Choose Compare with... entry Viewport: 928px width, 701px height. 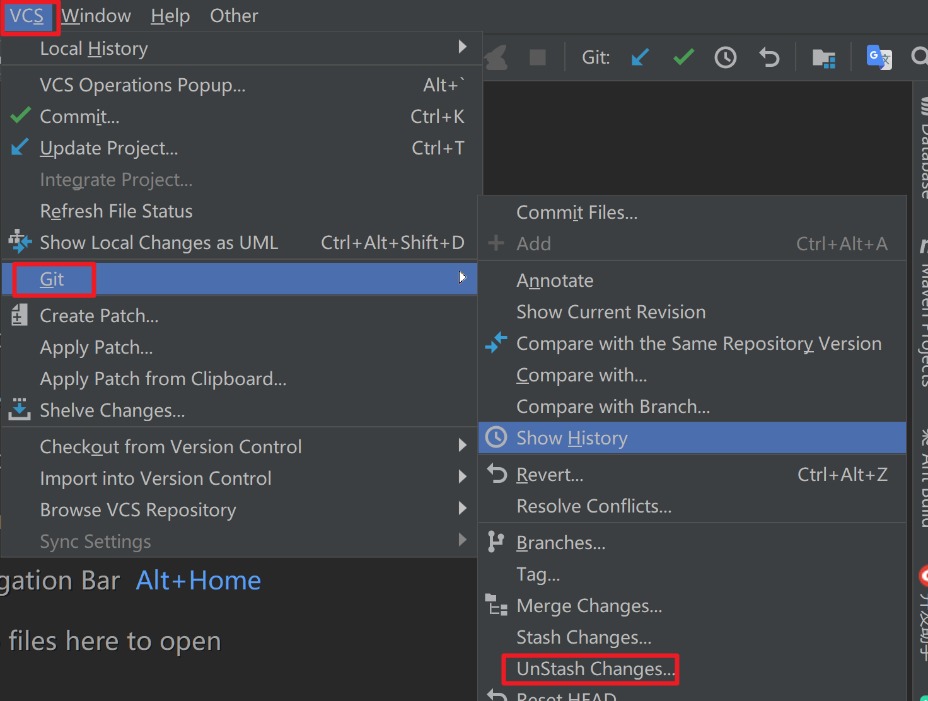pos(692,375)
